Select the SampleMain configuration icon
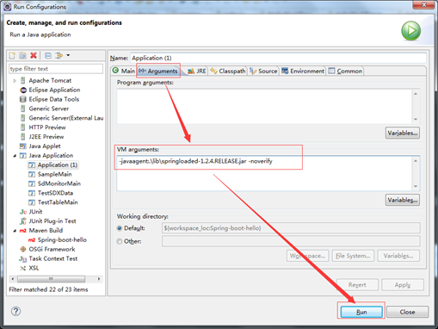The image size is (438, 329). (x=32, y=175)
